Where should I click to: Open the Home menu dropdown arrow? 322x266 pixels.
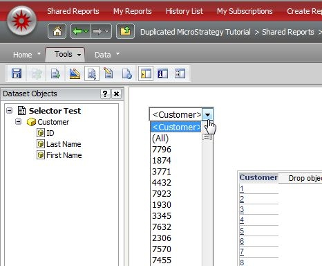39,53
